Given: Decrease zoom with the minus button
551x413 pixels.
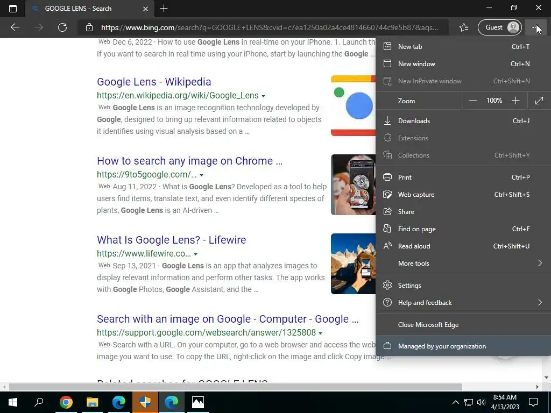Looking at the screenshot, I should click(x=472, y=101).
